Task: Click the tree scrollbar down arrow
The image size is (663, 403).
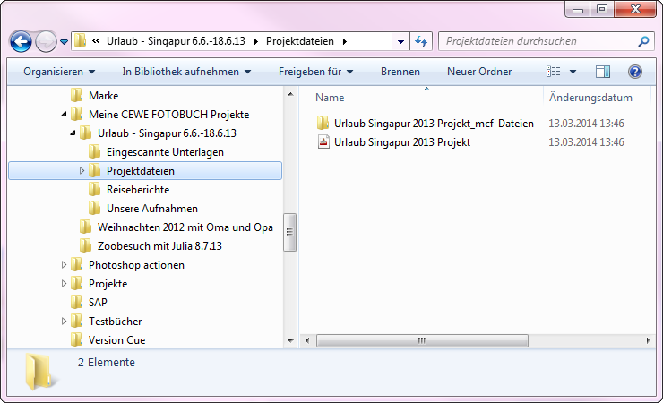Action: 290,341
